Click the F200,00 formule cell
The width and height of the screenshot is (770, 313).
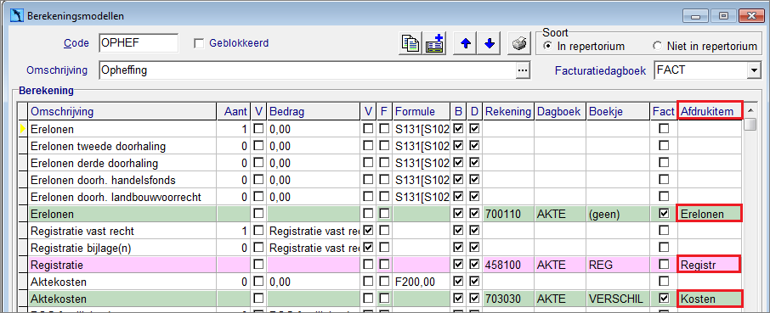point(422,282)
